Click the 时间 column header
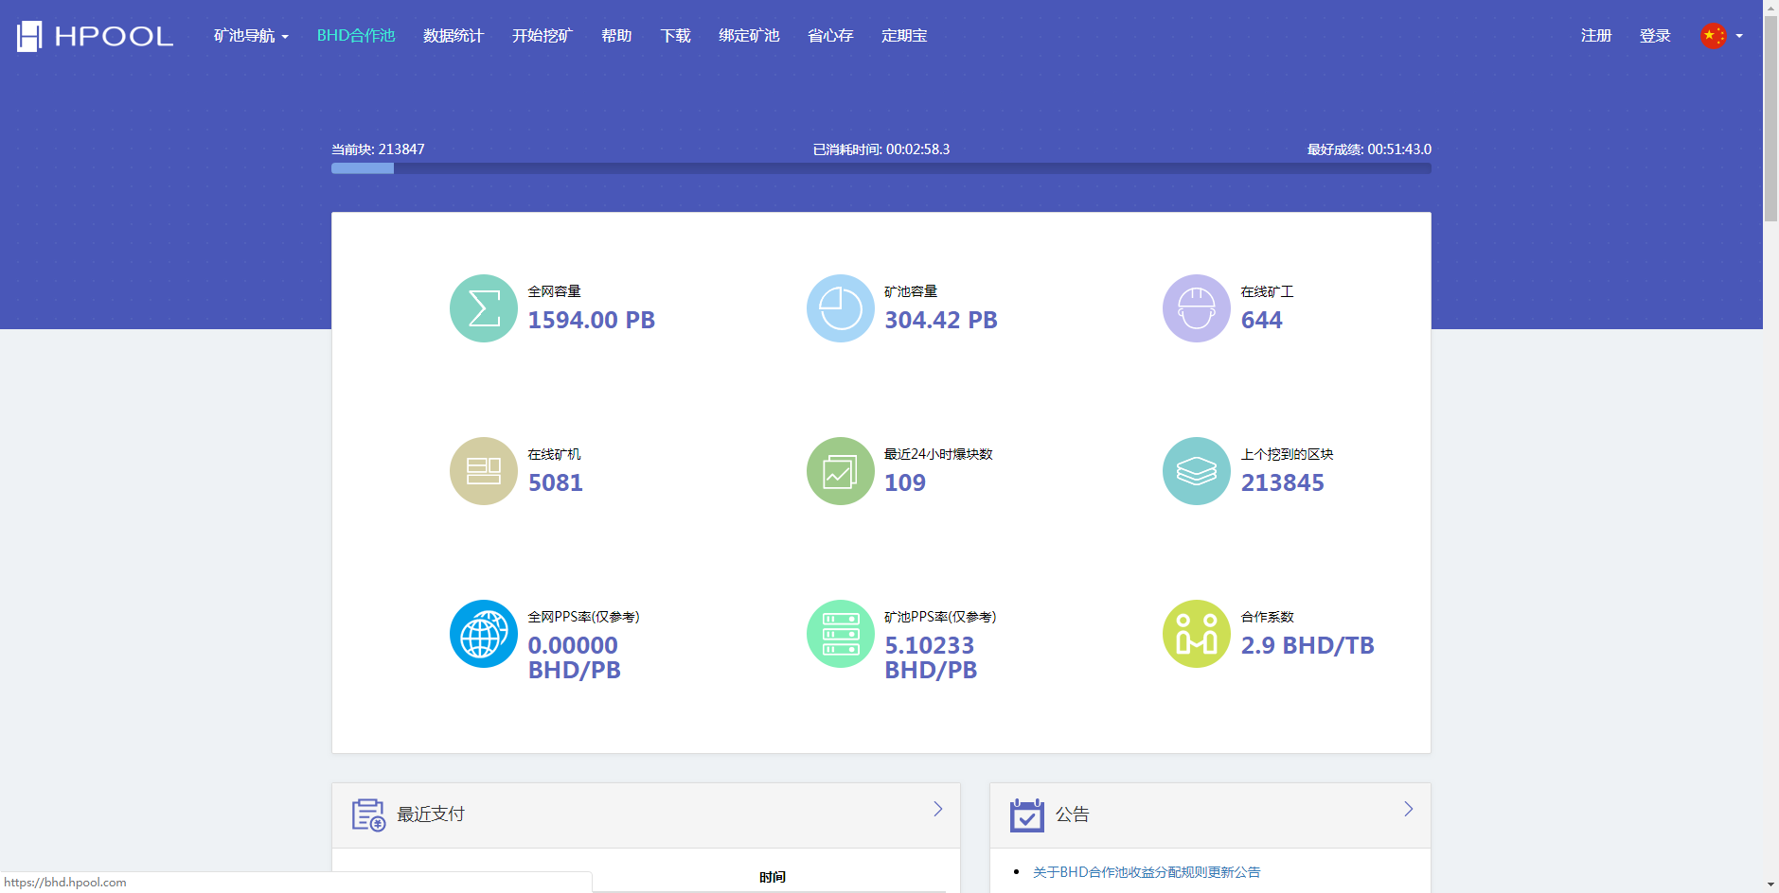This screenshot has width=1779, height=893. (x=773, y=877)
